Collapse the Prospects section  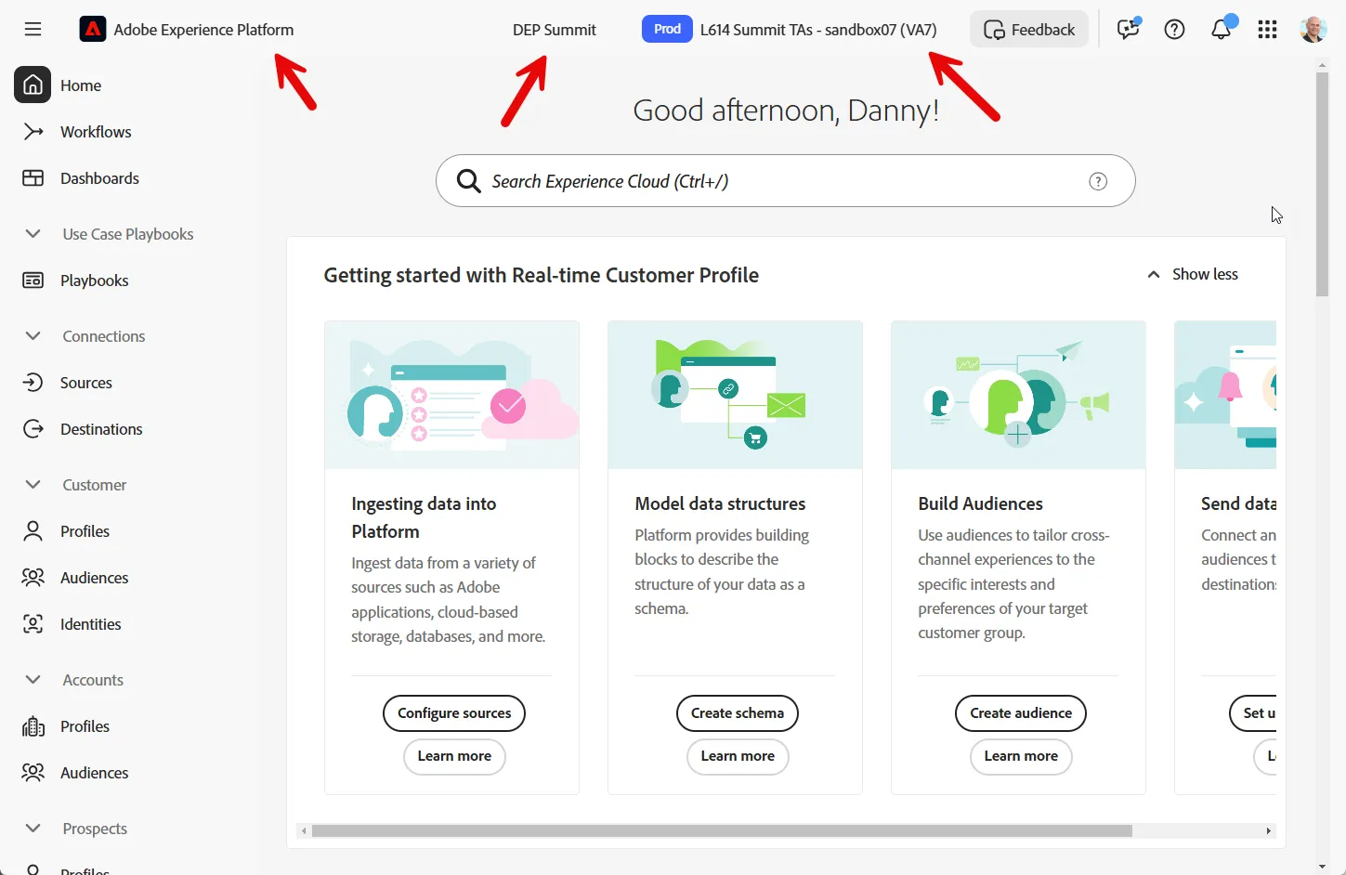(x=33, y=829)
